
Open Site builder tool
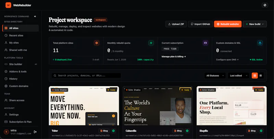[x=21, y=64]
